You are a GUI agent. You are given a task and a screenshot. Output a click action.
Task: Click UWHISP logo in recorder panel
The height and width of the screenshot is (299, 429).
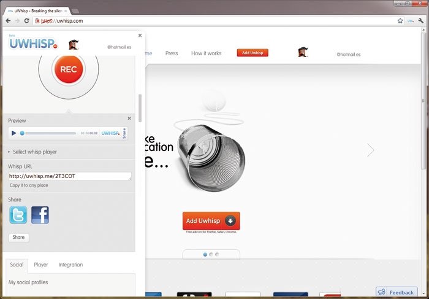click(x=33, y=44)
